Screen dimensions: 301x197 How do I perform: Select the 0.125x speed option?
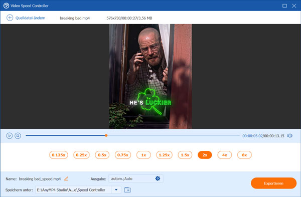click(59, 155)
